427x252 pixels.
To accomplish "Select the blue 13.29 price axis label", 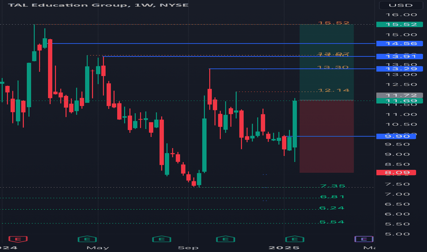I will click(400, 69).
